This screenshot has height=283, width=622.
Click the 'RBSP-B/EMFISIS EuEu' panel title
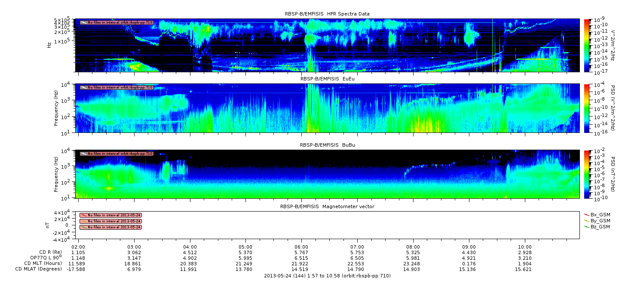coord(327,79)
